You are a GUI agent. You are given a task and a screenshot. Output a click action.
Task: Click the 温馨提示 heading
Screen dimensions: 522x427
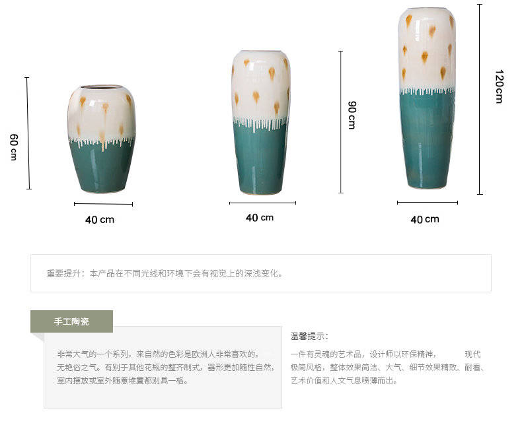(x=309, y=336)
